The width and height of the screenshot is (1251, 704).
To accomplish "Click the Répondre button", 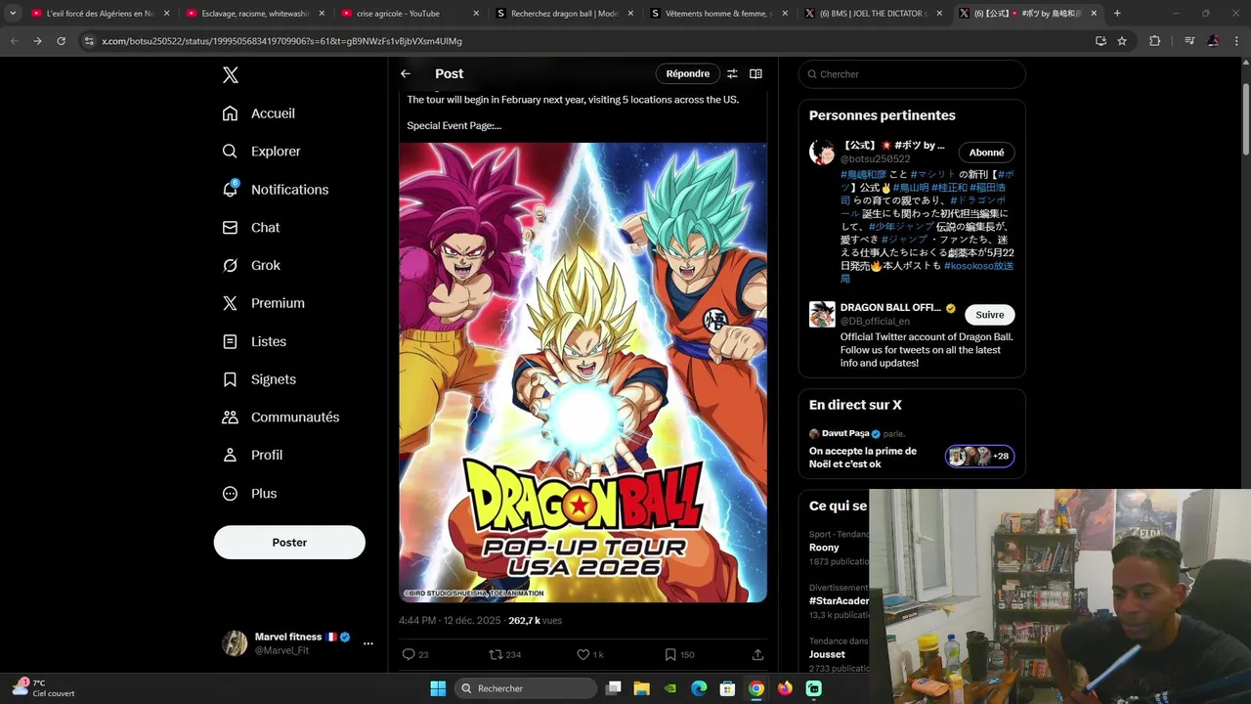I will click(688, 73).
